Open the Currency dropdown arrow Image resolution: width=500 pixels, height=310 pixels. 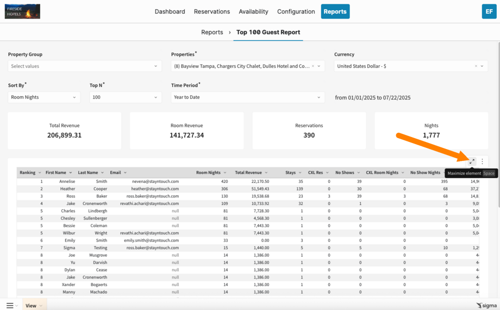click(482, 66)
